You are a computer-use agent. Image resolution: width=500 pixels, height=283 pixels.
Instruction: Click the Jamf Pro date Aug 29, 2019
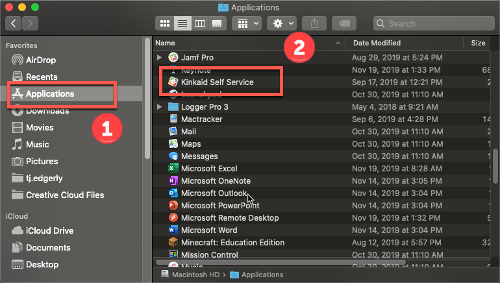397,58
